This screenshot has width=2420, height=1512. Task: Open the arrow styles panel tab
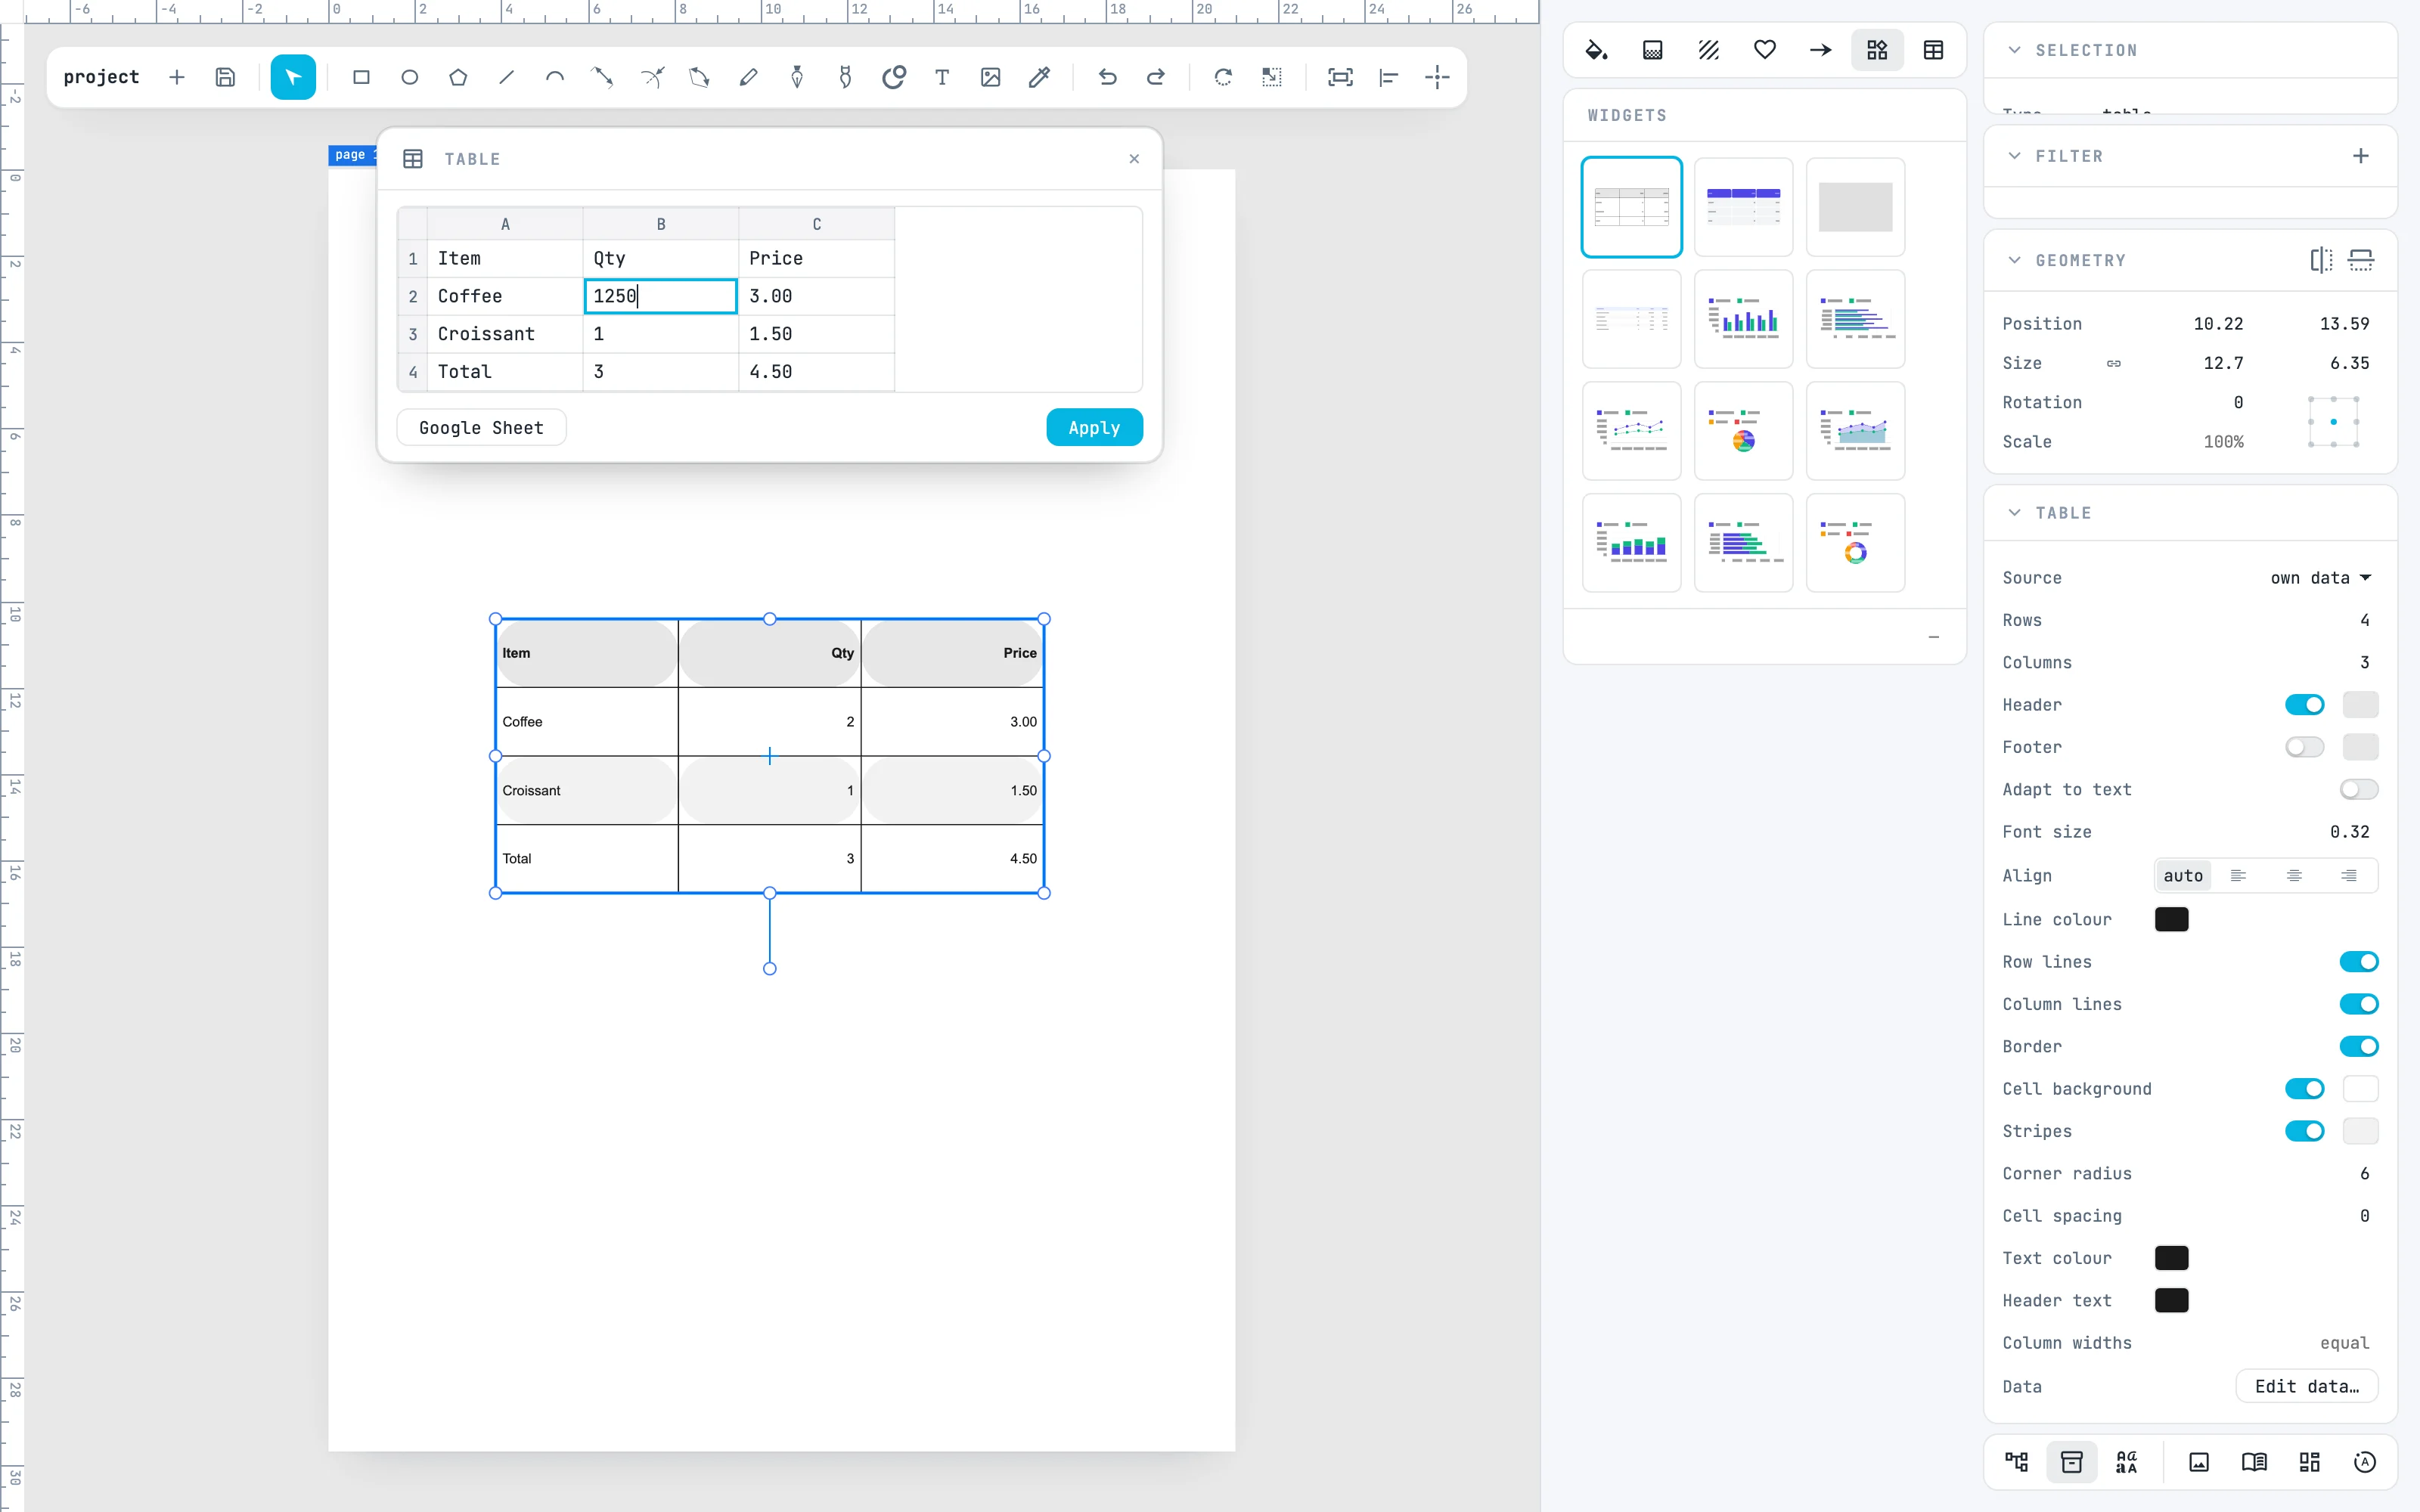pyautogui.click(x=1820, y=50)
